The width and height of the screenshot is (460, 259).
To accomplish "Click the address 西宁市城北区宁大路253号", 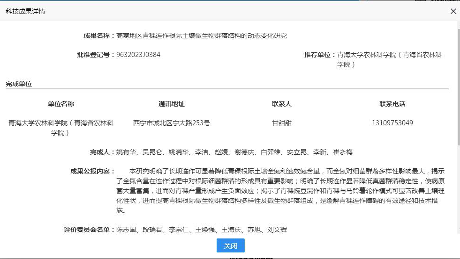I will [x=172, y=123].
